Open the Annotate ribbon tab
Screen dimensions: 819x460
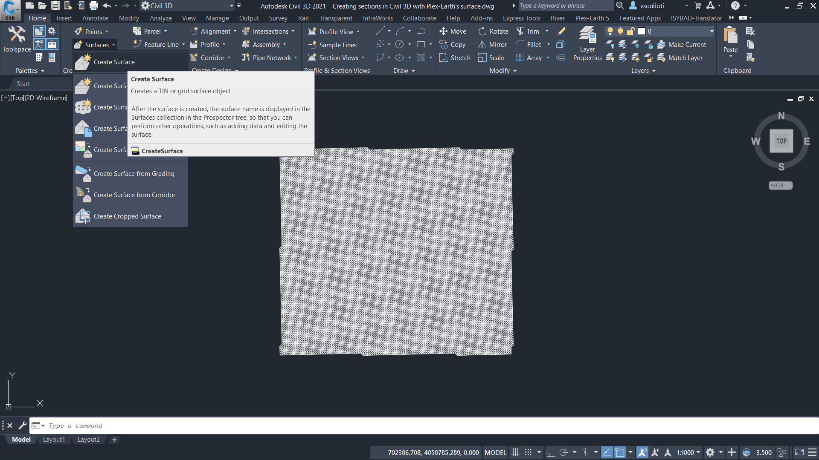click(x=95, y=18)
